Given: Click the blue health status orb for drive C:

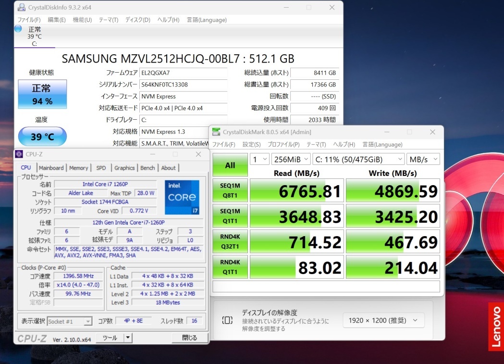Looking at the screenshot, I should pyautogui.click(x=18, y=29).
